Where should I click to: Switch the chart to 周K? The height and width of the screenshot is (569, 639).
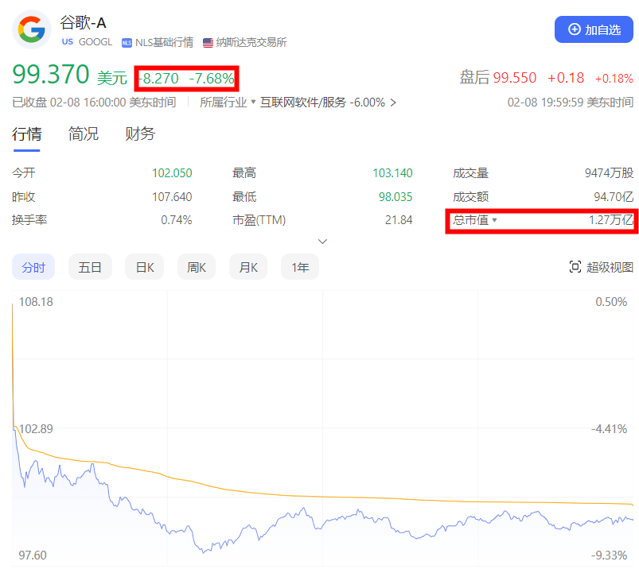point(196,267)
